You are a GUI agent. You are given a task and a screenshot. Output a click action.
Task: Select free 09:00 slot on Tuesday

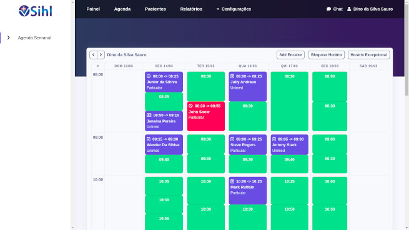(206, 144)
